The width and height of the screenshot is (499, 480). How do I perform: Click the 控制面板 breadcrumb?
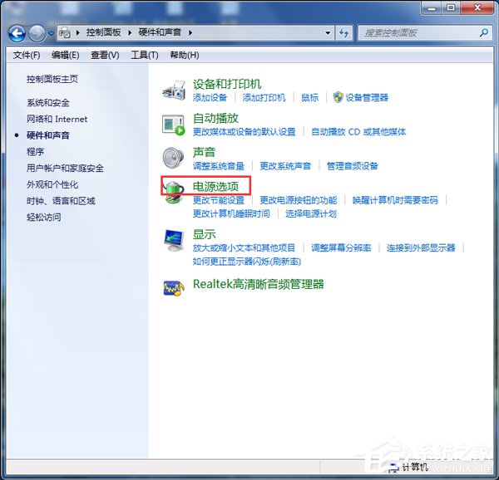103,32
